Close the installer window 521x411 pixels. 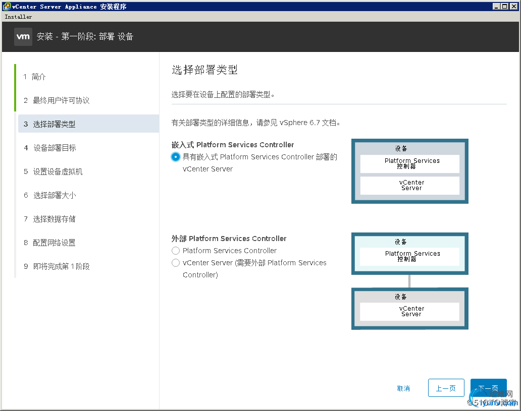(x=513, y=7)
